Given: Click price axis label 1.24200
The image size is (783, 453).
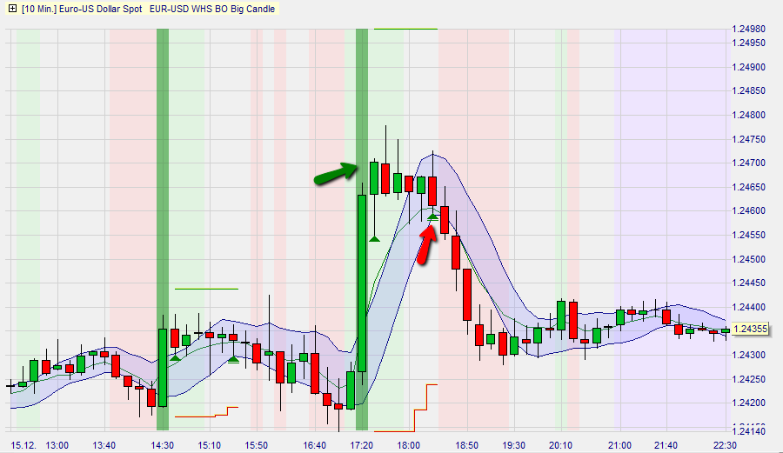Looking at the screenshot, I should 748,403.
